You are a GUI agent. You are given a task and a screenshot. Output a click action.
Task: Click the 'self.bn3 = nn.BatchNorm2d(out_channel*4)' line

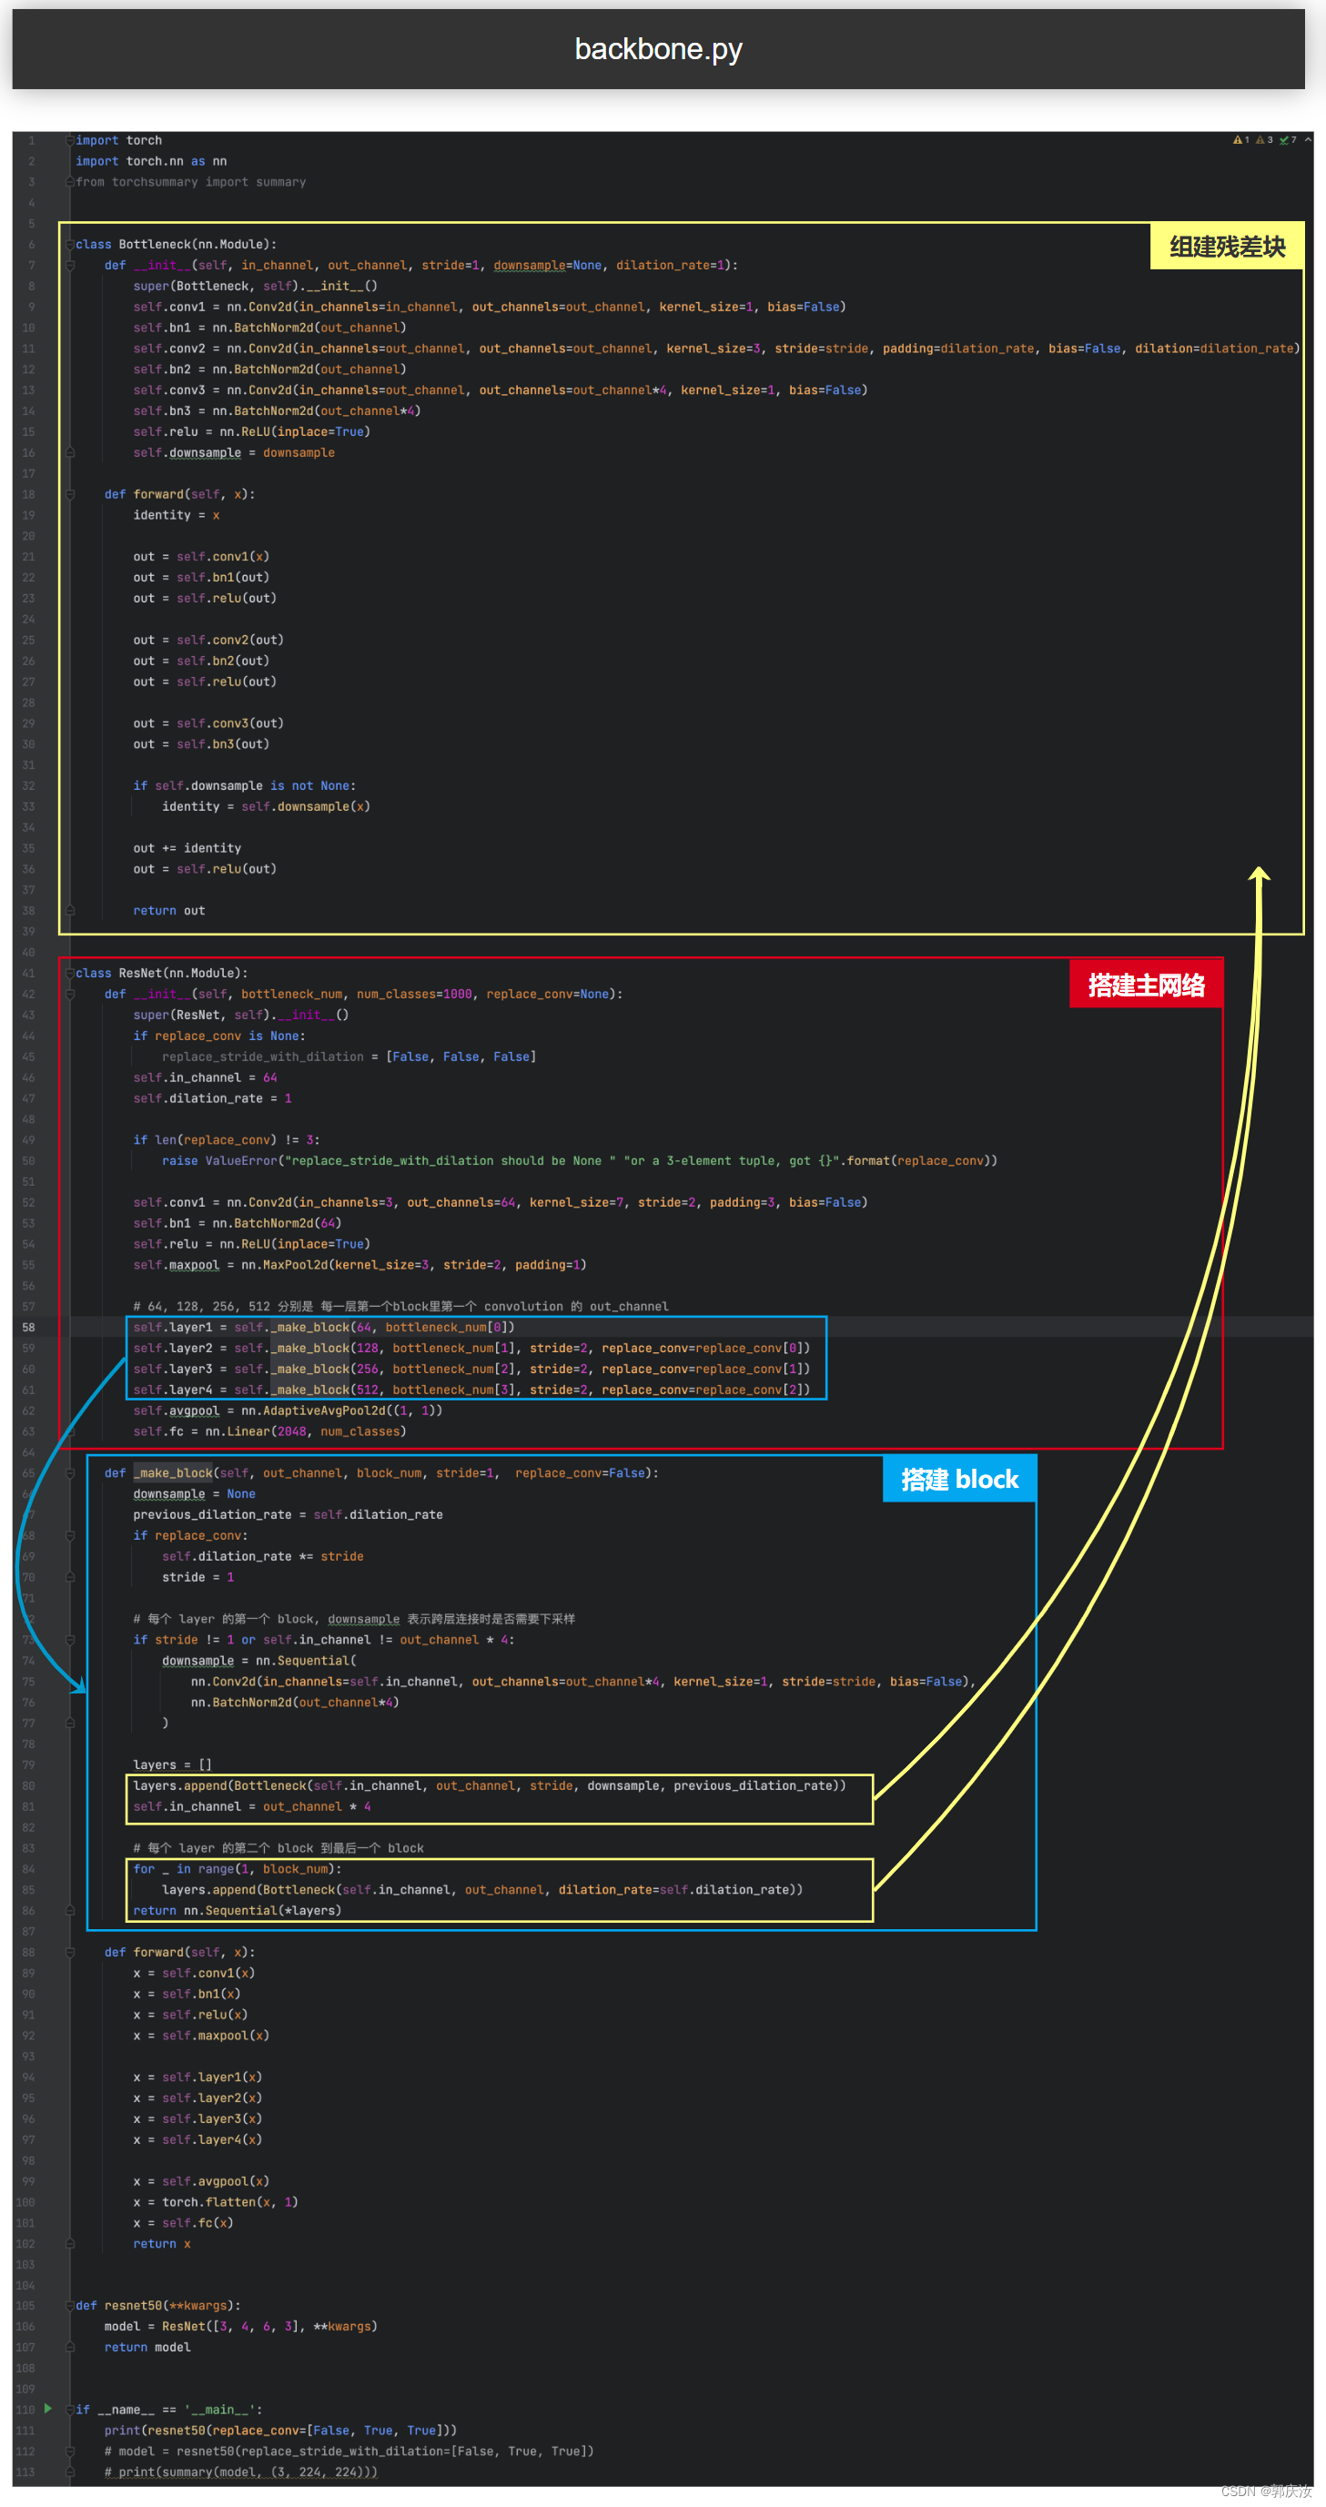point(278,410)
